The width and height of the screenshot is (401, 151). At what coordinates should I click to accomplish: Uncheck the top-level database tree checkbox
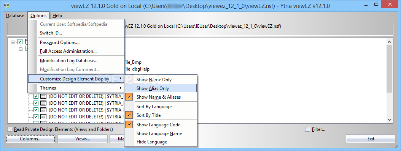click(x=20, y=42)
